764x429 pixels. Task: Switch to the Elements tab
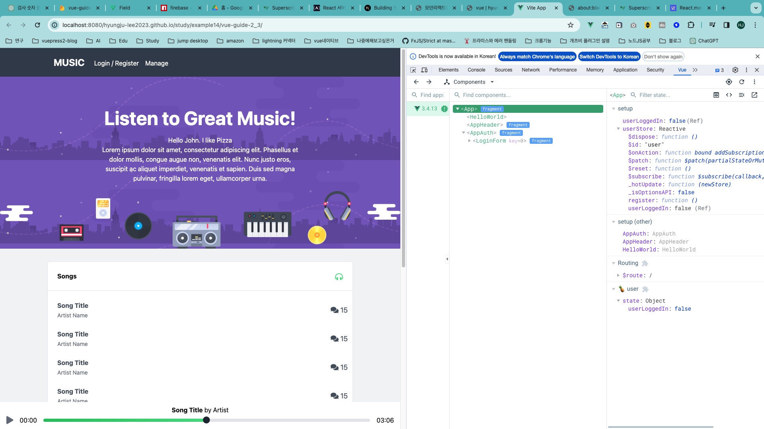pos(448,70)
